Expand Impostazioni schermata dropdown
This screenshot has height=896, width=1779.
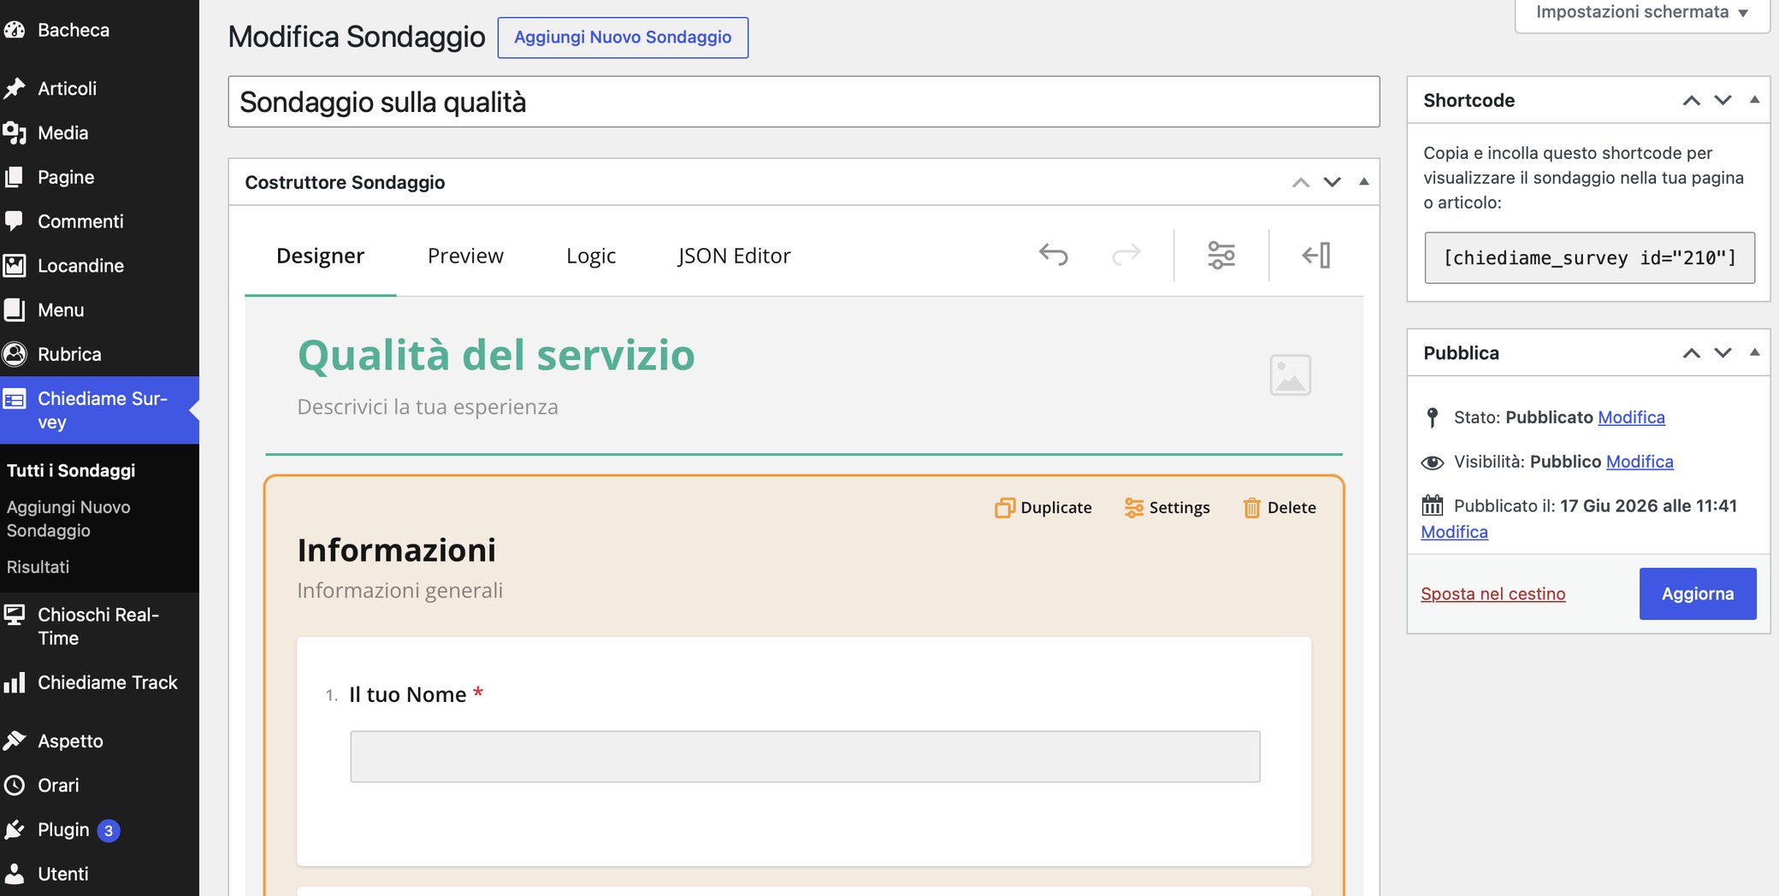(1642, 13)
